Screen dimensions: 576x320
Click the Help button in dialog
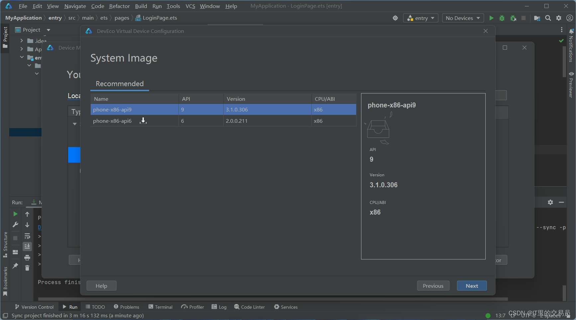click(101, 286)
